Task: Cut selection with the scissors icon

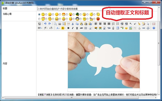Action: (73, 24)
